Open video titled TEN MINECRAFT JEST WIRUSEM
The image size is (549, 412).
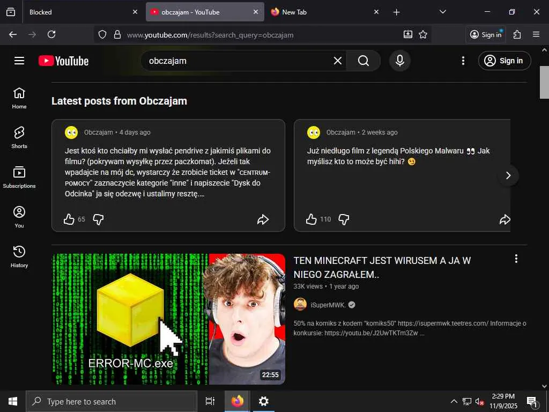[382, 267]
